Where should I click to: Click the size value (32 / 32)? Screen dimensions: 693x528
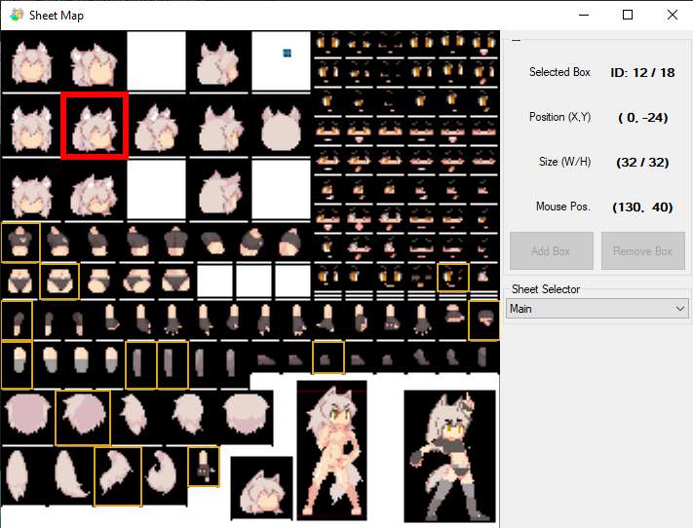coord(642,162)
